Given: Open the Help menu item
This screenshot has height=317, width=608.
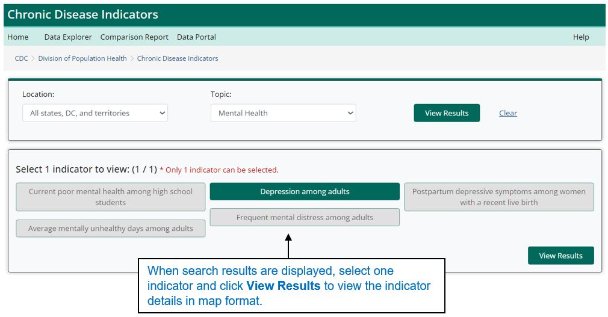Looking at the screenshot, I should coord(581,37).
